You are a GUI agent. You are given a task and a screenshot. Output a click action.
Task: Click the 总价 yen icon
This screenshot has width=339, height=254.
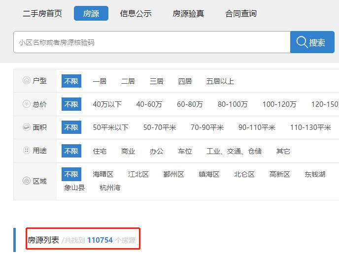click(x=27, y=104)
